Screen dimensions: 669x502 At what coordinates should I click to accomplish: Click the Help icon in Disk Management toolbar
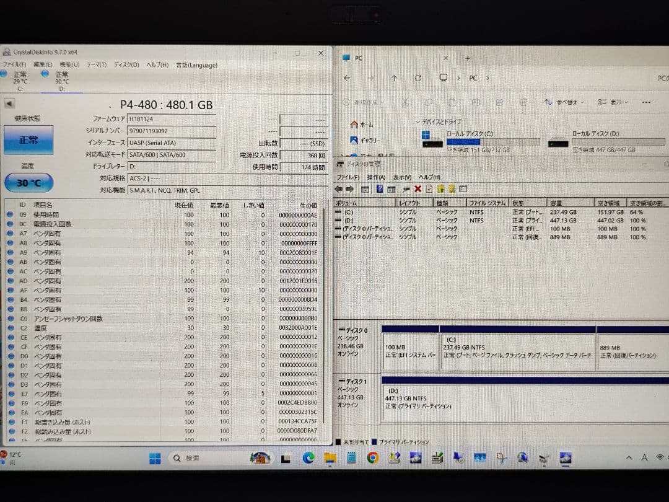[x=379, y=189]
